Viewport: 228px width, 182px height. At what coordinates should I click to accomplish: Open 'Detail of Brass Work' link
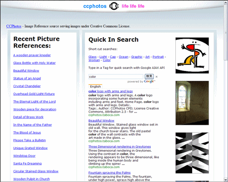pos(28,117)
